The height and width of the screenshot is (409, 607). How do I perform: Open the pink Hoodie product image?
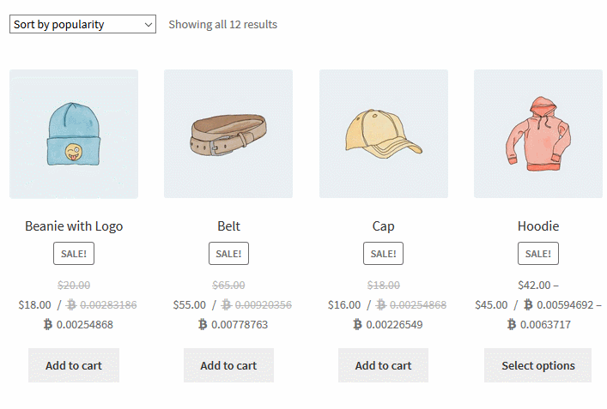point(538,134)
